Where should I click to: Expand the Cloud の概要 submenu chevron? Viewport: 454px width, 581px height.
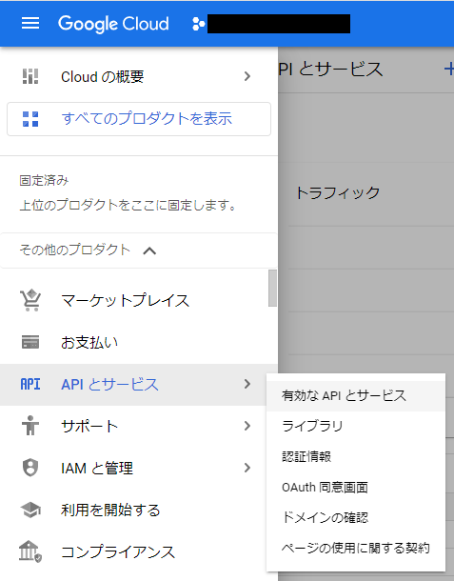(247, 76)
